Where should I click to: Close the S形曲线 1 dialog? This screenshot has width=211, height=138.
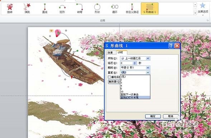tap(177, 46)
